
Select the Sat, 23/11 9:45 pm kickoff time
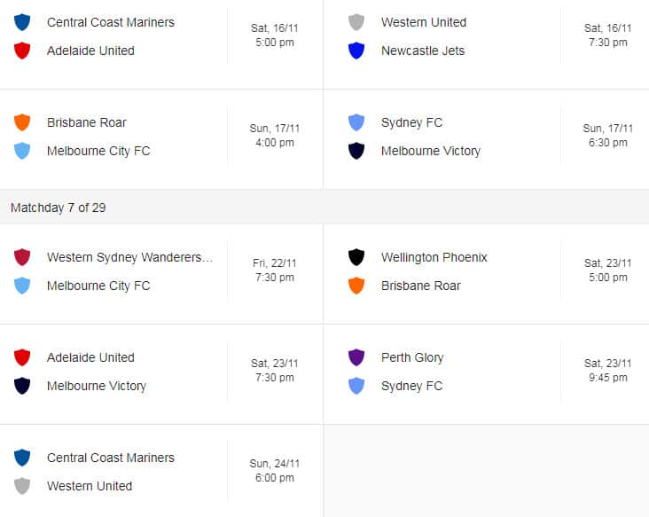click(x=607, y=371)
